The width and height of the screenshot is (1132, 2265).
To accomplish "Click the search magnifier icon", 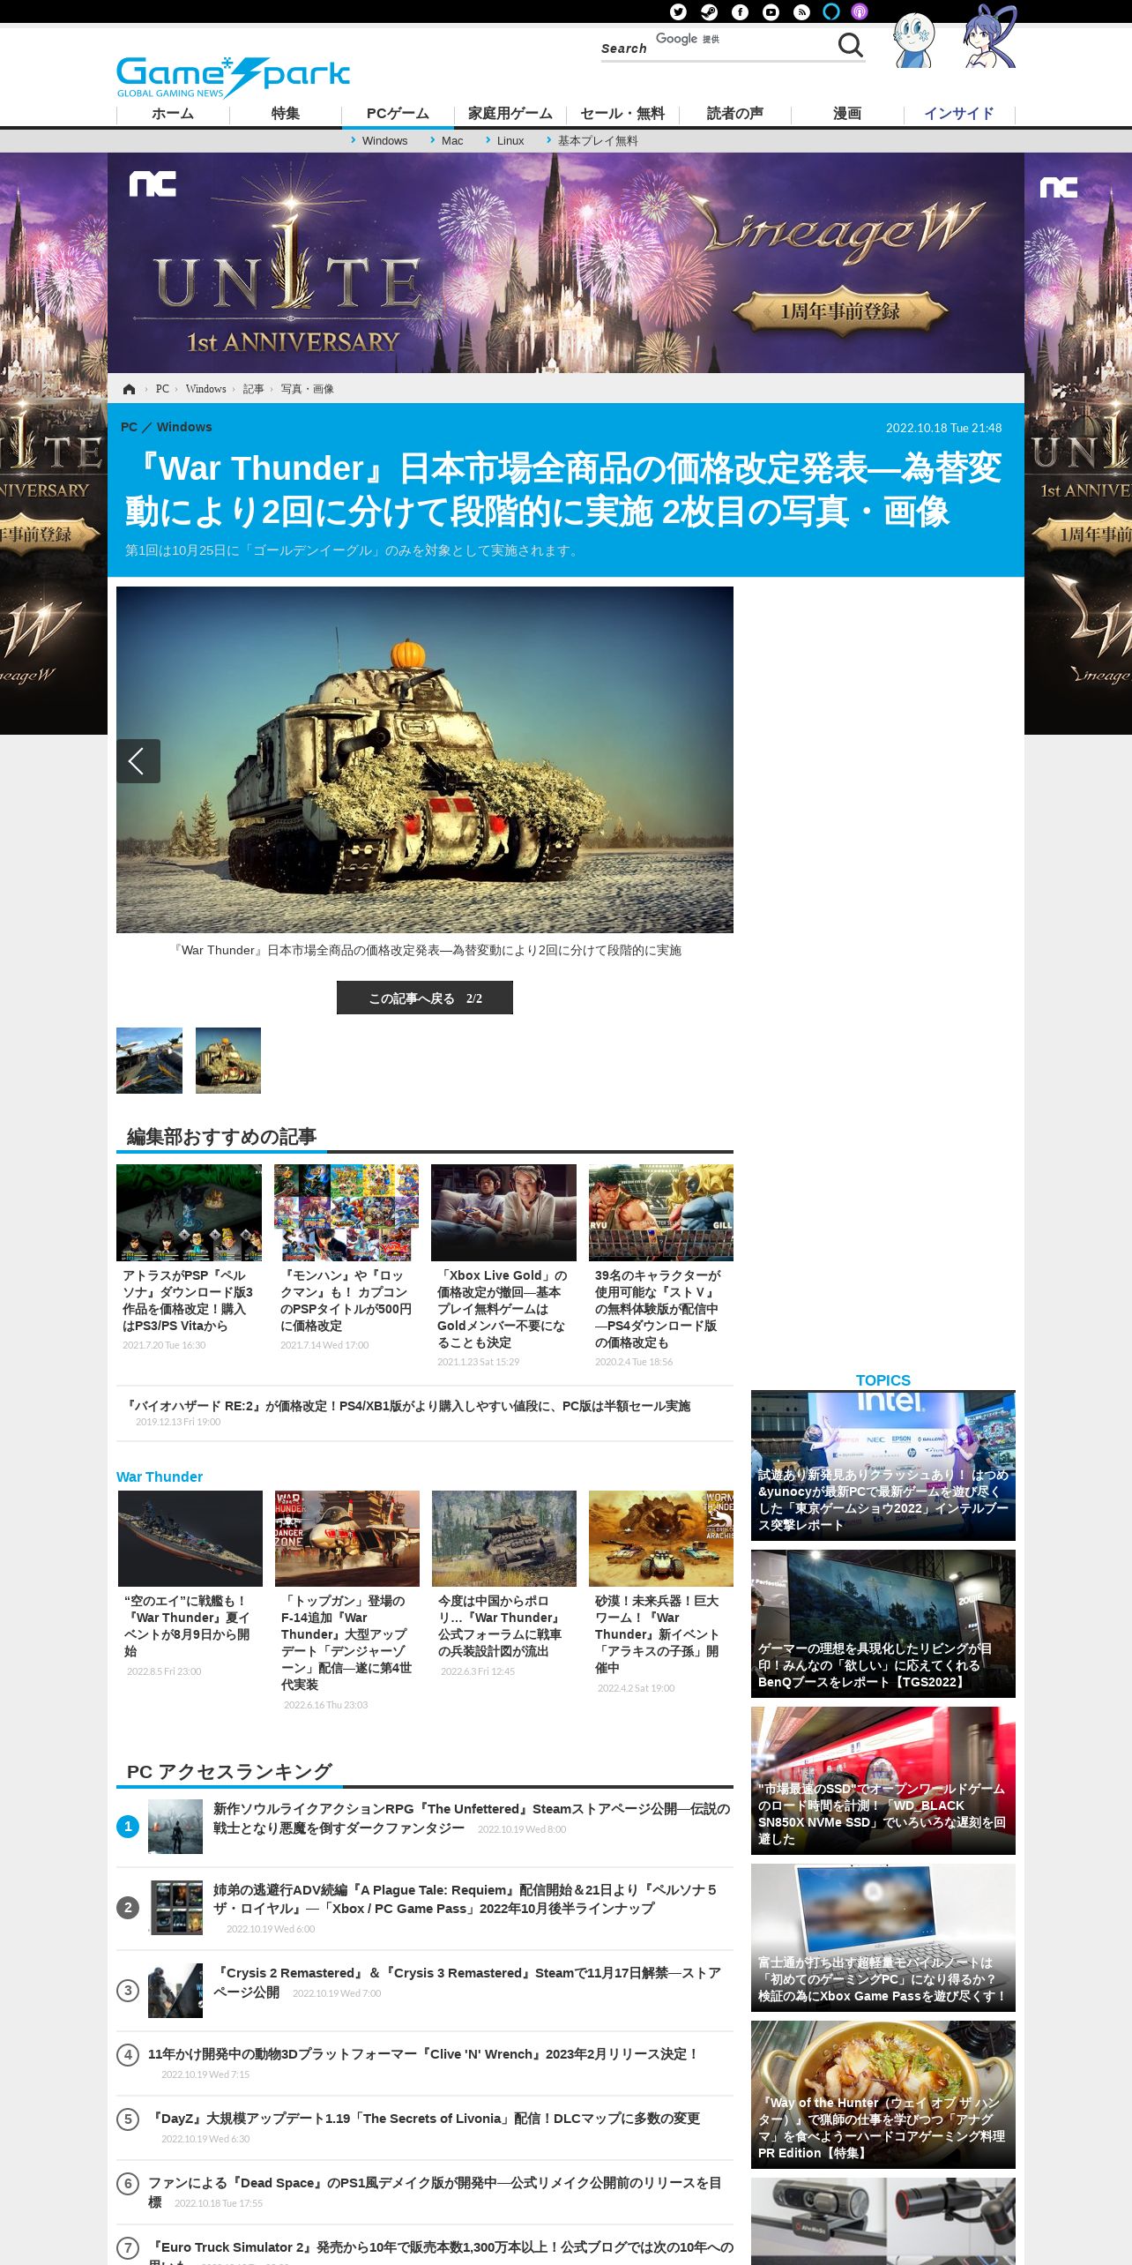I will tap(850, 45).
